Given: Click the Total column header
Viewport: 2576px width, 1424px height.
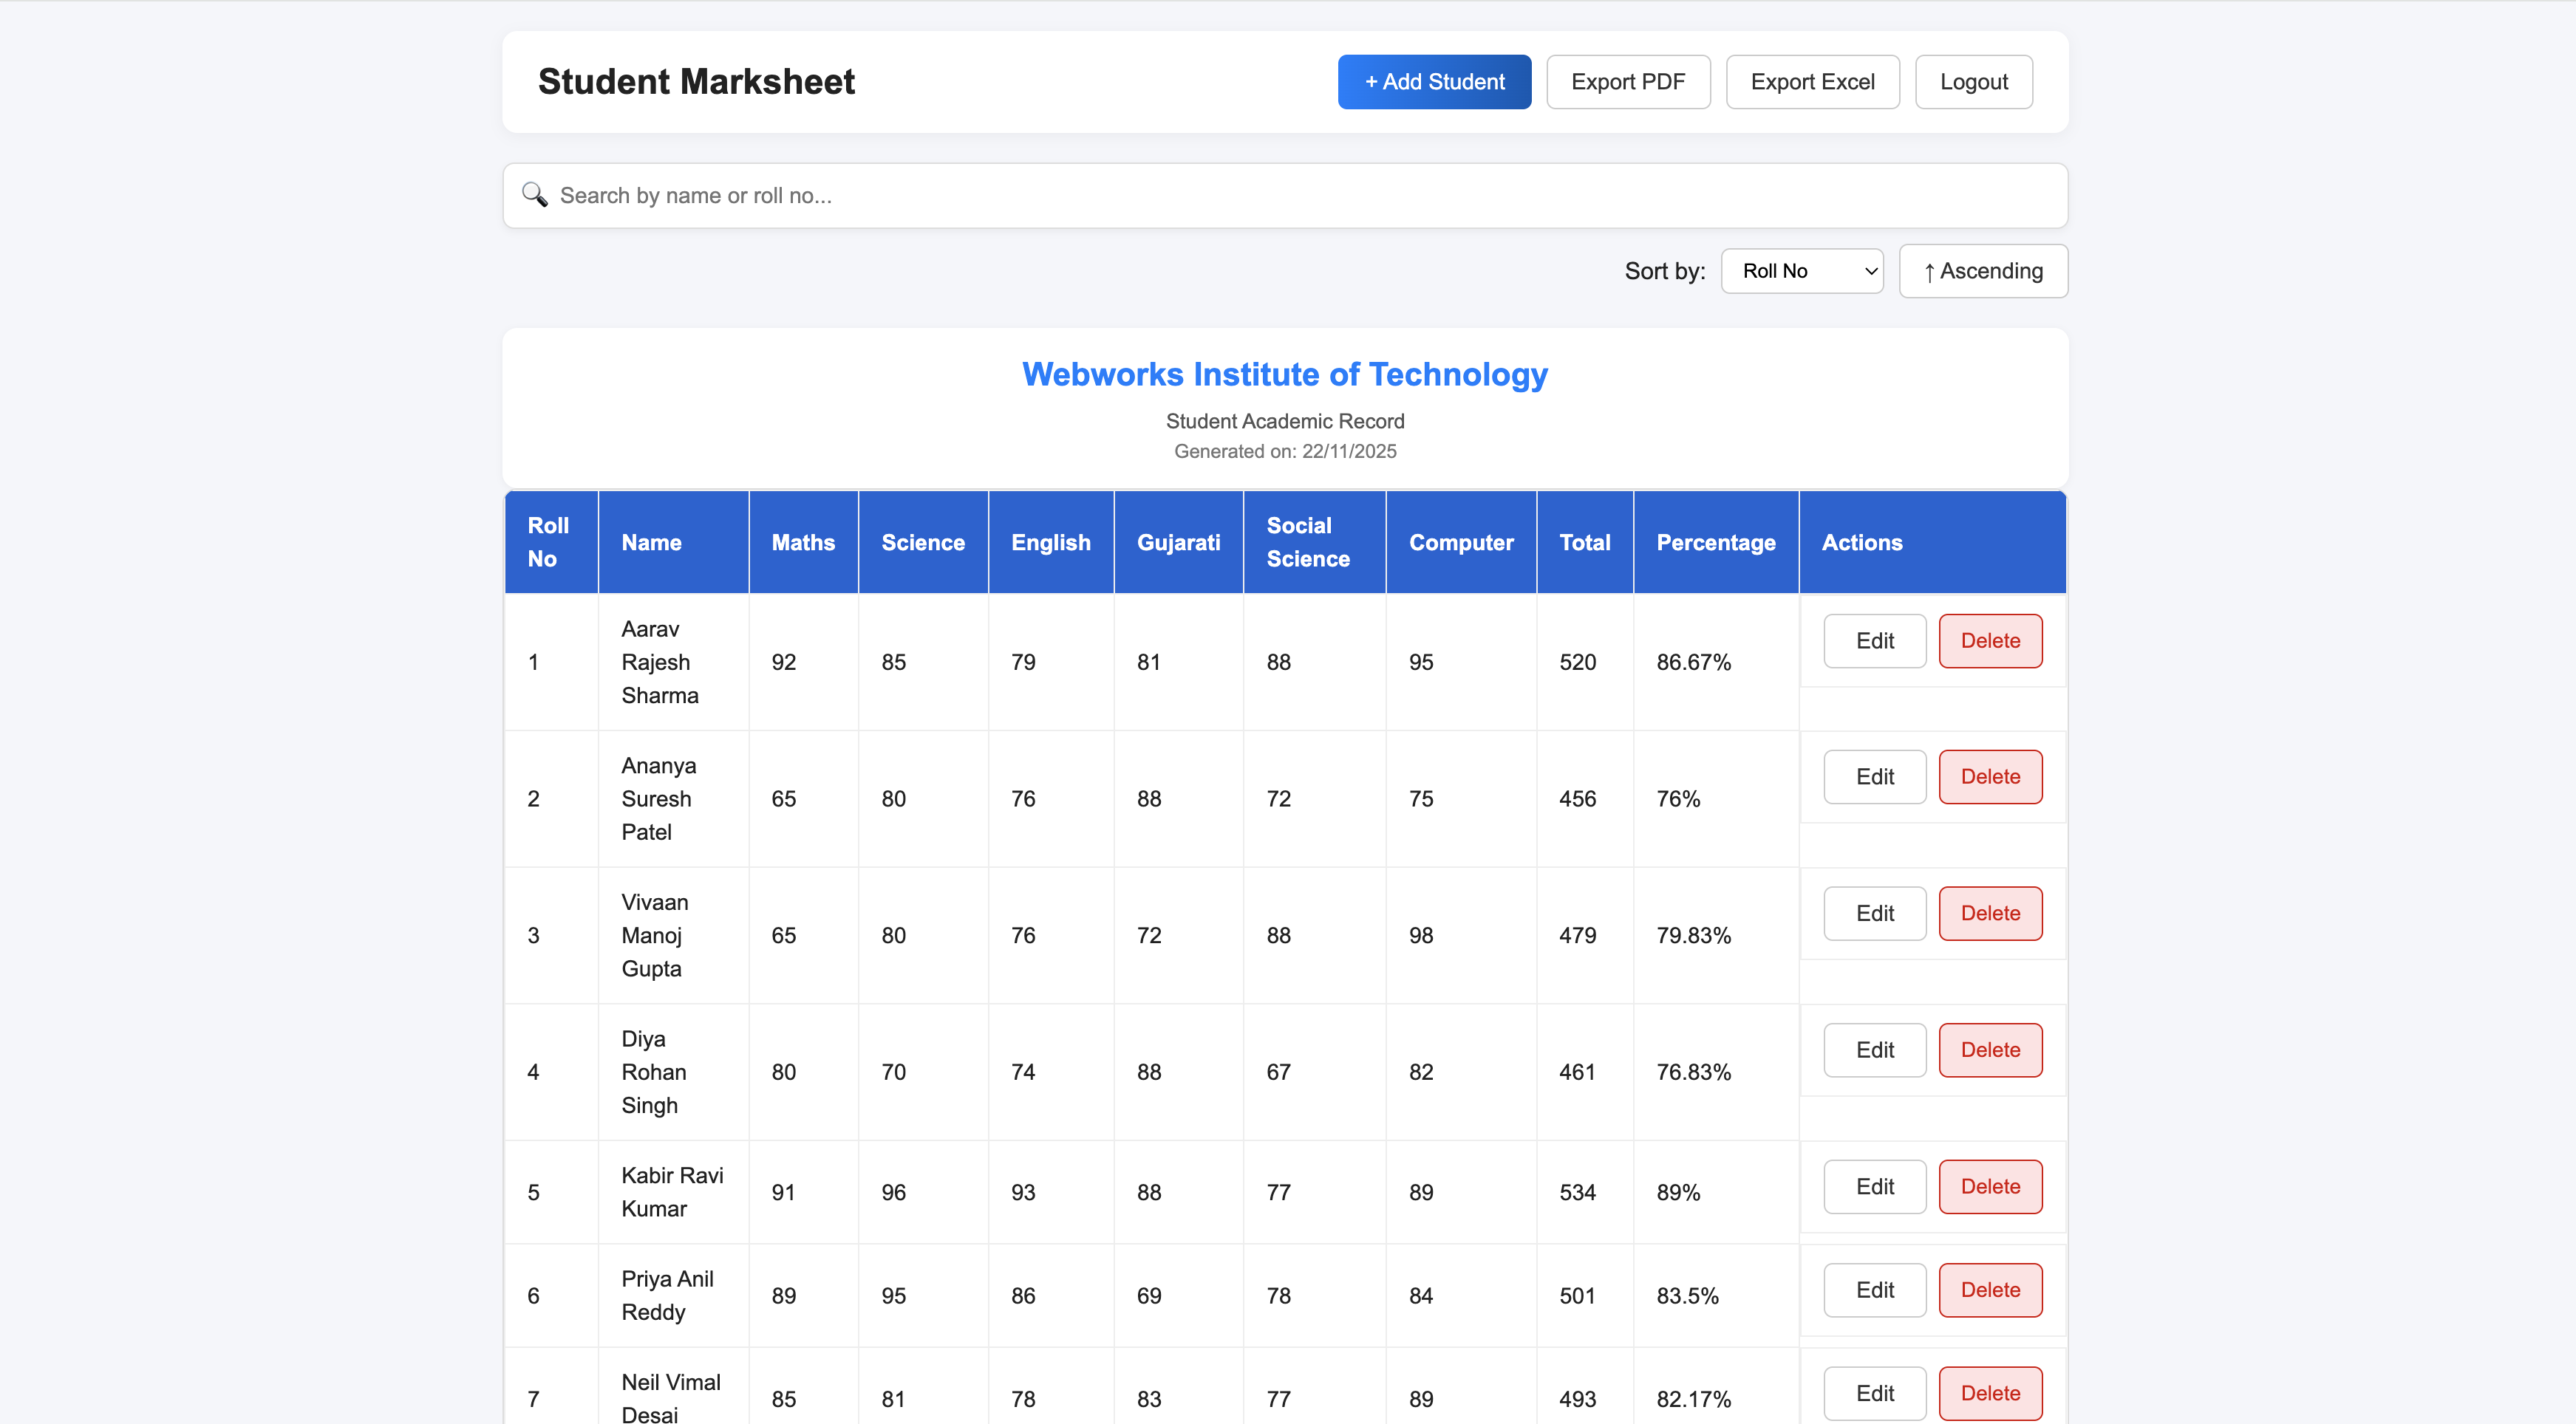Looking at the screenshot, I should [x=1585, y=541].
